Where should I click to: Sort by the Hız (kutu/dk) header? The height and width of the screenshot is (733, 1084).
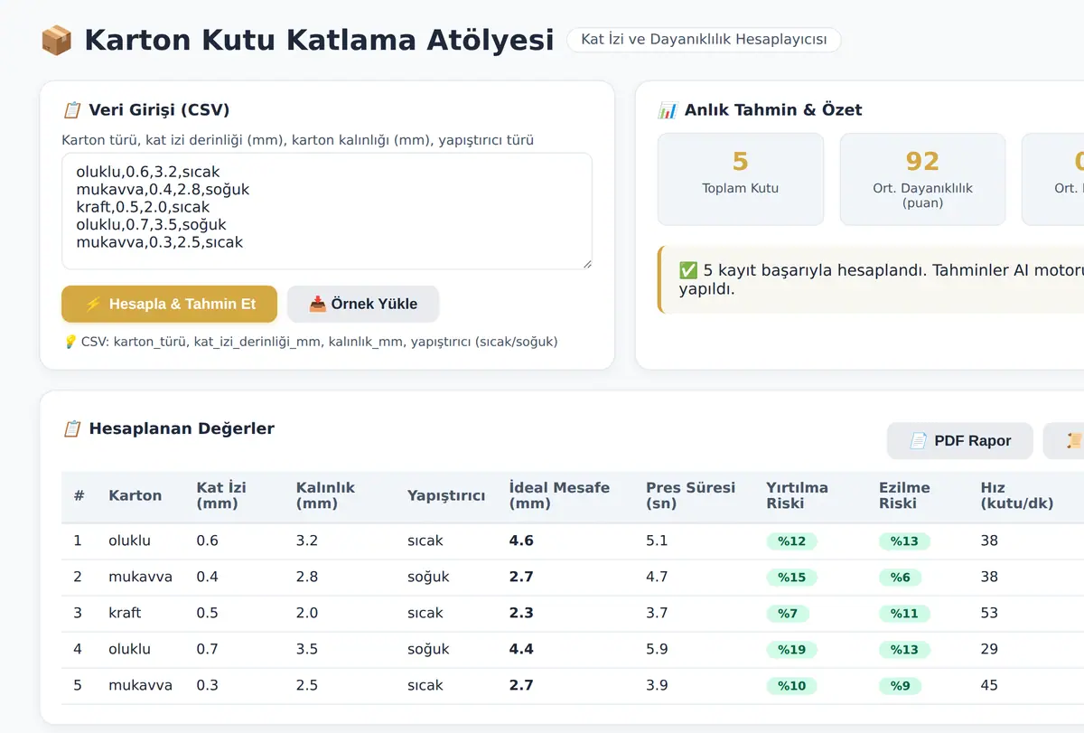click(1017, 495)
